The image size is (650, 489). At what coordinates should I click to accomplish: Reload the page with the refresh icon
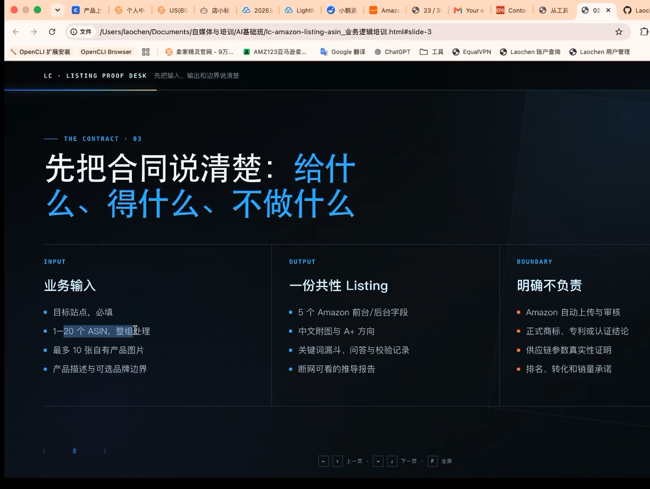pyautogui.click(x=52, y=32)
